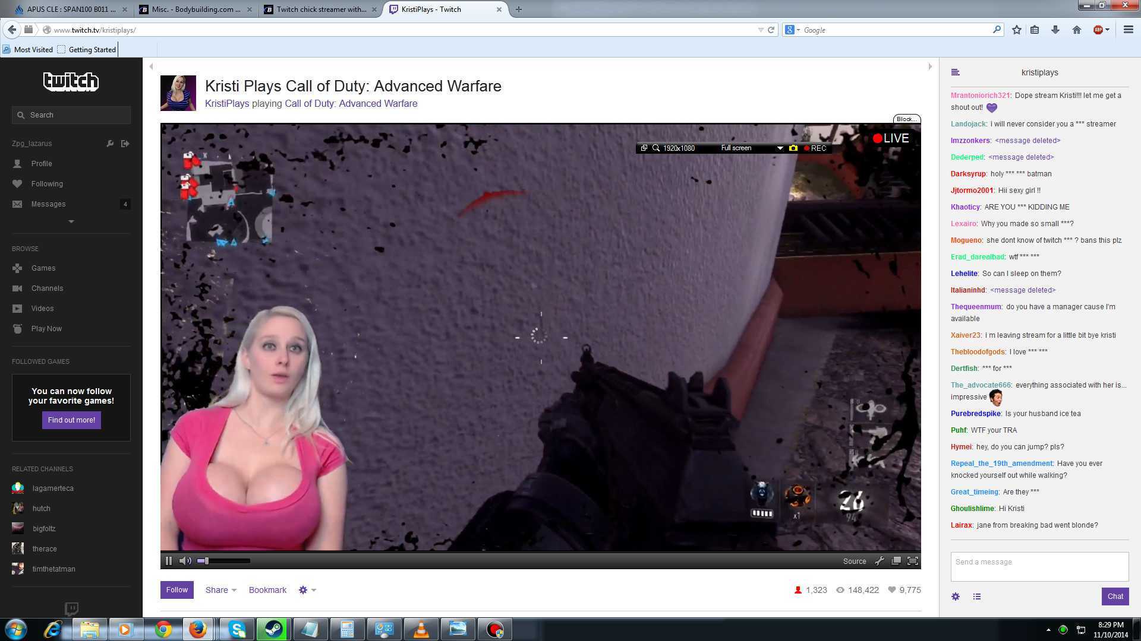Click the REC button in the overlay
Image resolution: width=1141 pixels, height=641 pixels.
point(815,148)
